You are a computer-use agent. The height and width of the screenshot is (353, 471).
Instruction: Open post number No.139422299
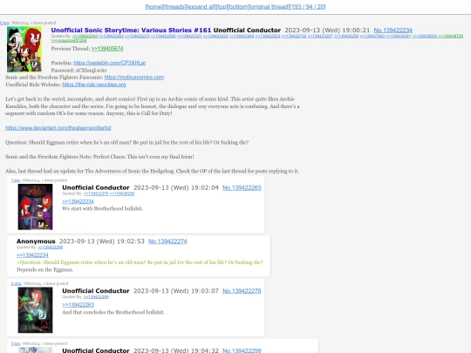[242, 350]
